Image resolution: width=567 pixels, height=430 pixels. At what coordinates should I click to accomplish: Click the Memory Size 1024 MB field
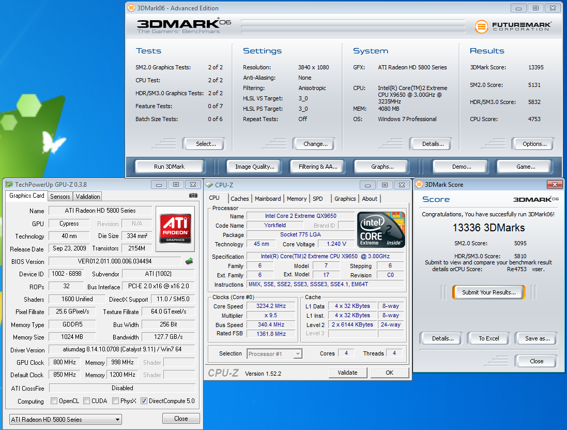click(x=72, y=337)
